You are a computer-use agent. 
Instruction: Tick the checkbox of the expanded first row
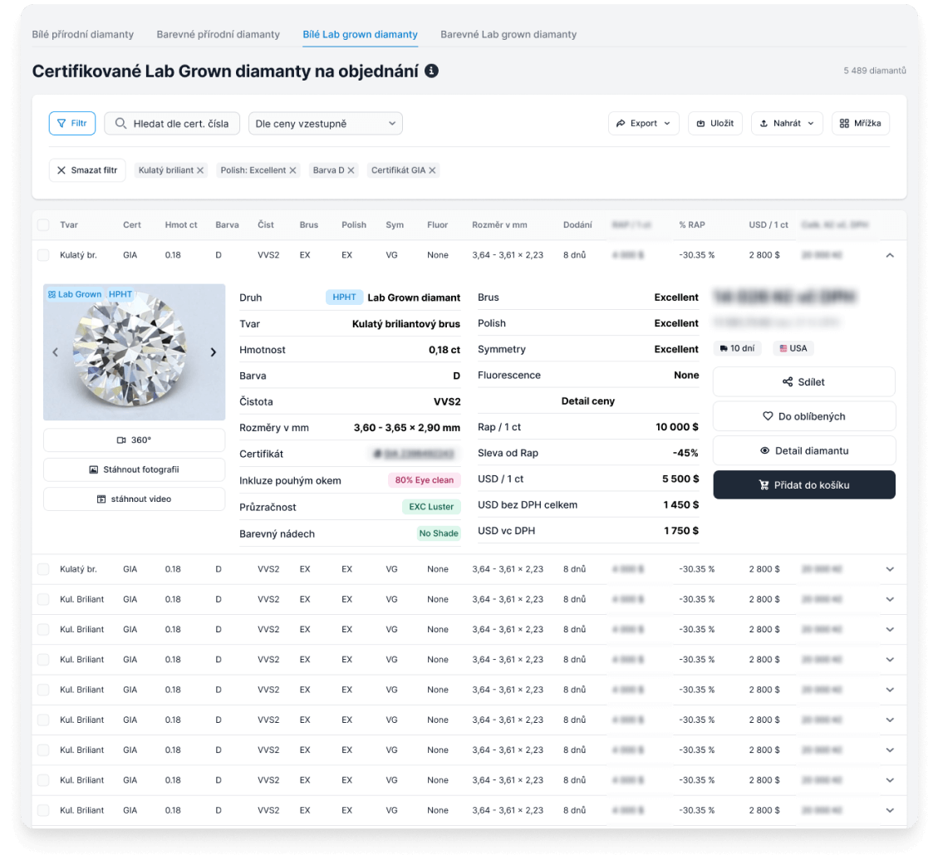(x=43, y=255)
